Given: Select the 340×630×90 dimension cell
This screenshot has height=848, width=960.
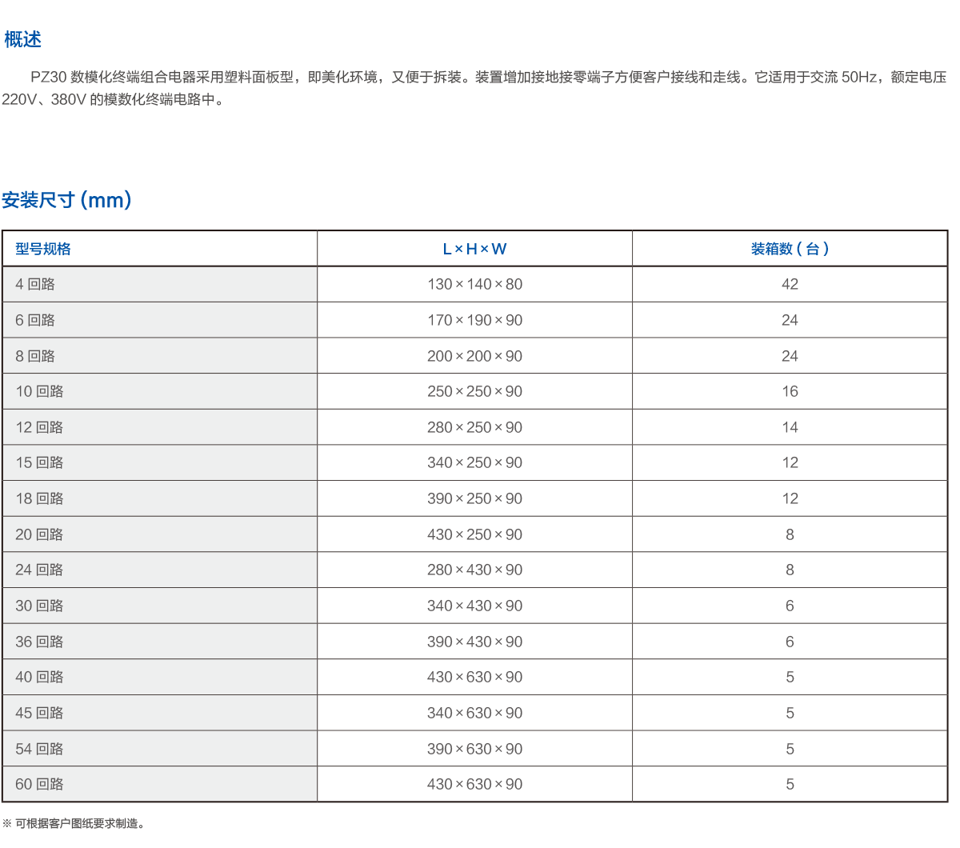Looking at the screenshot, I should click(474, 713).
